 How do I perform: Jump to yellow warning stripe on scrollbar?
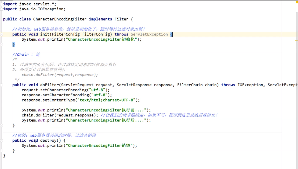(x=296, y=41)
